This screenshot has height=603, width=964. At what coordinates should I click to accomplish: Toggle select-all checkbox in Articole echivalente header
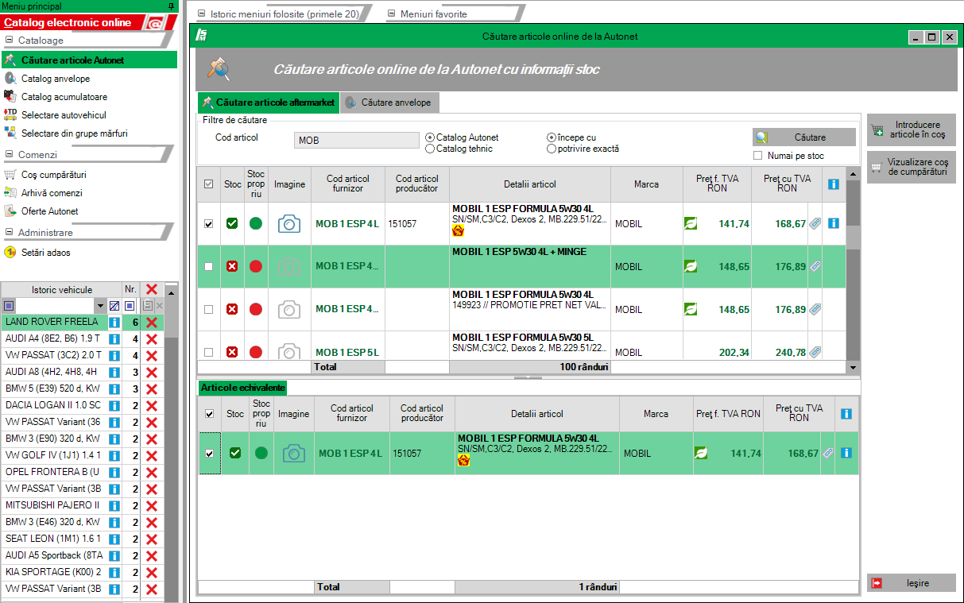[x=209, y=414]
